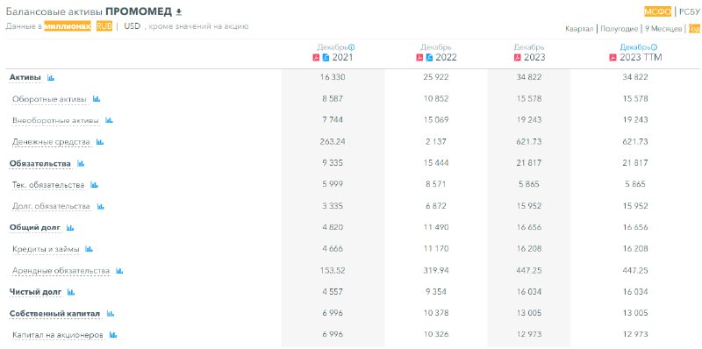Open chart icon beside Денежные средства

[100, 142]
